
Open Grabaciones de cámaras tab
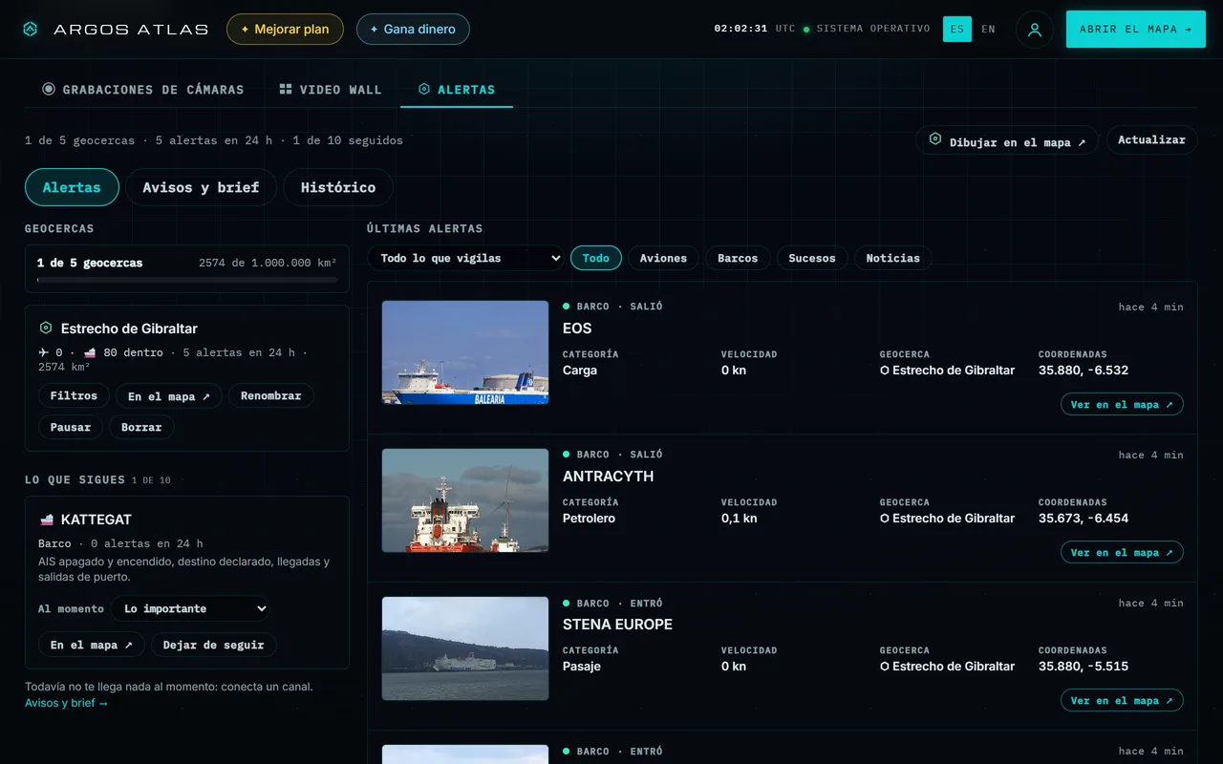(143, 90)
